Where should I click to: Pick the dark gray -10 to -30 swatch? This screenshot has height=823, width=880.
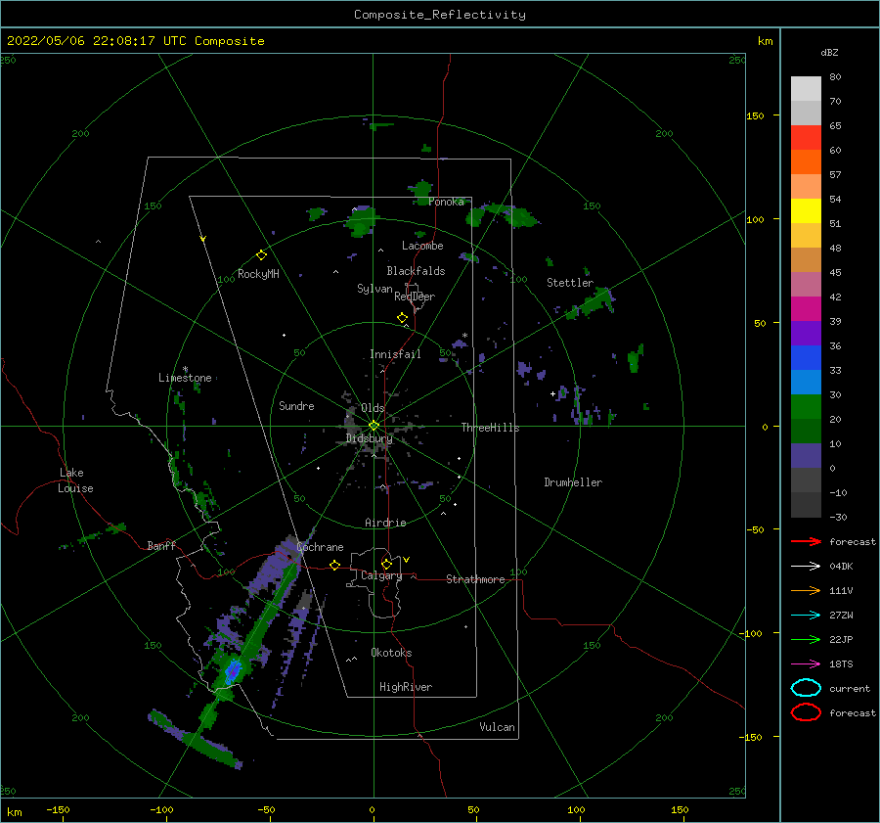pyautogui.click(x=806, y=505)
